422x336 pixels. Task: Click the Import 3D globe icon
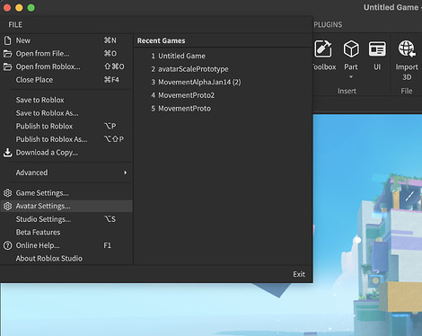[x=407, y=49]
